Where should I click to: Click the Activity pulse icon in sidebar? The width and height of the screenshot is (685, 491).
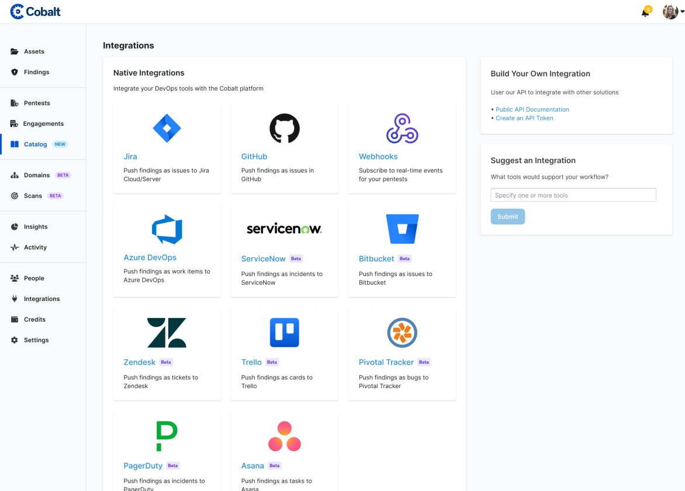15,247
